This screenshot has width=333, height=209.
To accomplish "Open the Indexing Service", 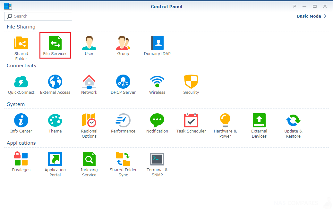I will (x=89, y=165).
